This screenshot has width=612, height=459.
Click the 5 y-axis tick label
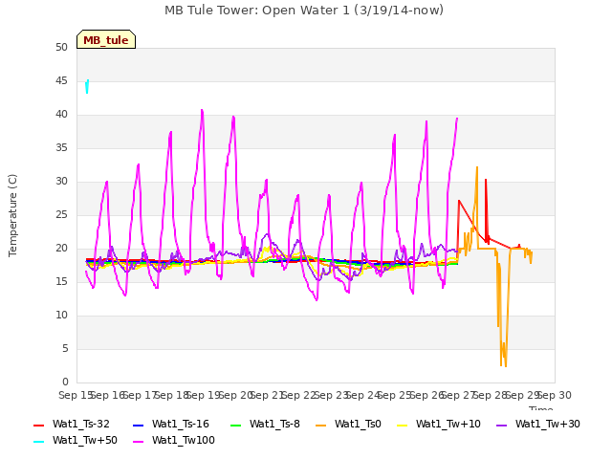[65, 348]
